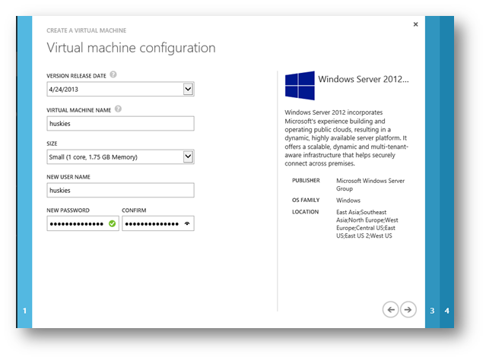Jump to wizard step 1 tab
Viewport: 486px width, 360px height.
point(24,172)
